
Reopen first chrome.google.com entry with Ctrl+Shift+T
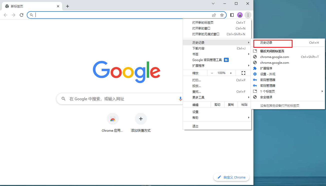click(288, 57)
